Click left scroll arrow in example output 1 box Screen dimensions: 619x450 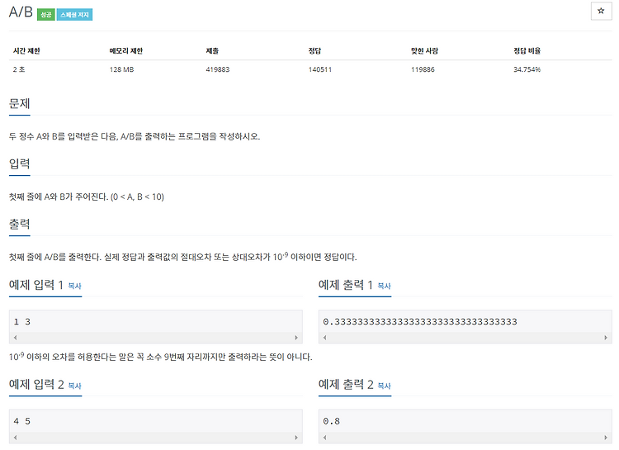[324, 338]
